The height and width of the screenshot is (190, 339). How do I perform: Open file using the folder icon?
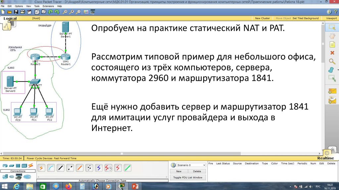9,12
